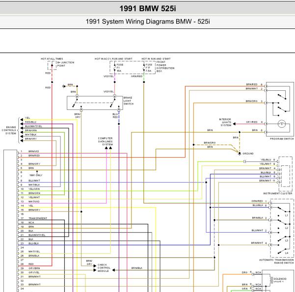Click the '1991 BMW 525i' title heading

148,8
